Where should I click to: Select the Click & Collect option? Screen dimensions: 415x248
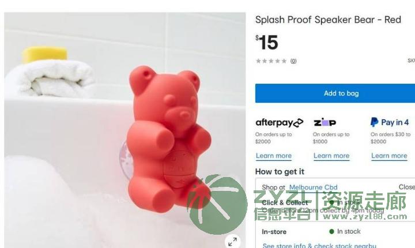pyautogui.click(x=285, y=202)
